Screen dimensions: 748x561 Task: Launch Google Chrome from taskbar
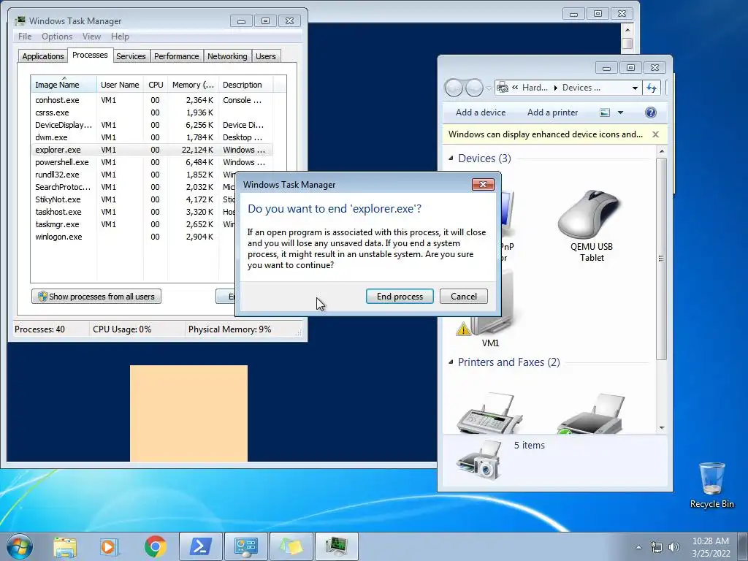pos(155,546)
